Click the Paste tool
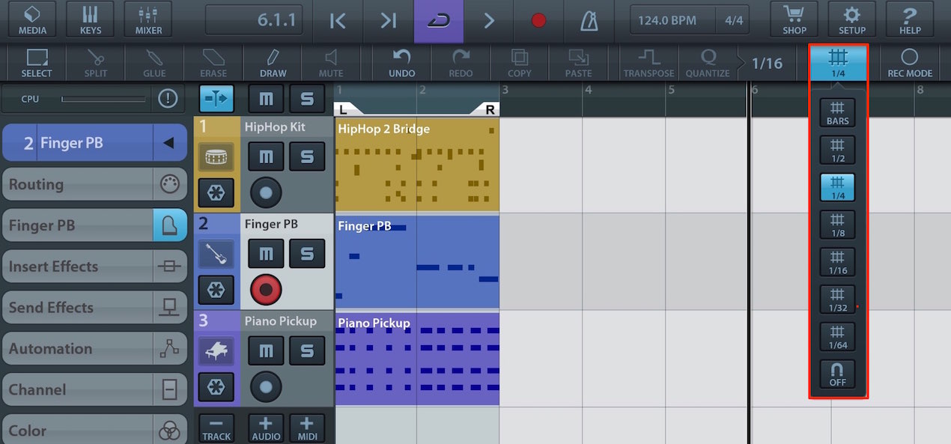The image size is (951, 444). point(578,63)
